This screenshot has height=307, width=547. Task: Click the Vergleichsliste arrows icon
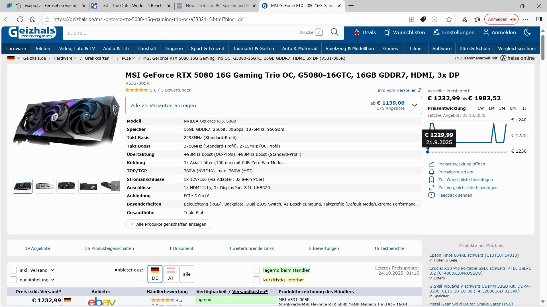(431, 188)
